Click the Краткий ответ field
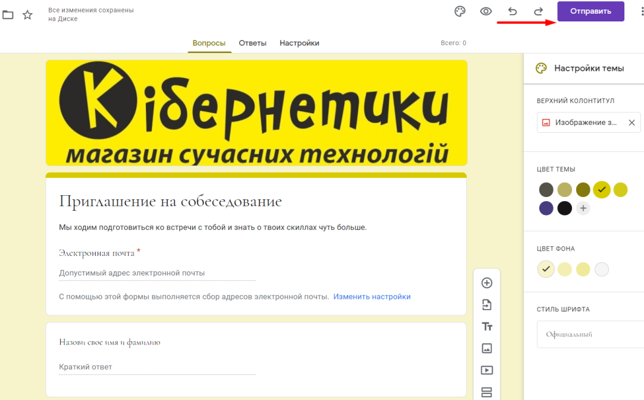The width and height of the screenshot is (644, 400). [x=157, y=367]
